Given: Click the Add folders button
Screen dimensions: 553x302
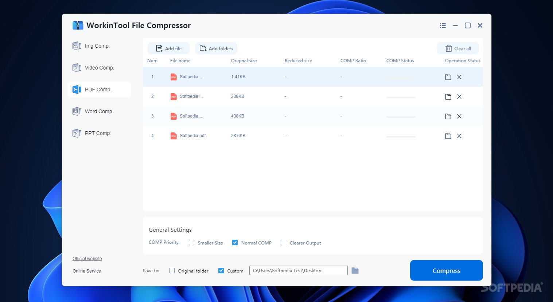Looking at the screenshot, I should point(216,48).
